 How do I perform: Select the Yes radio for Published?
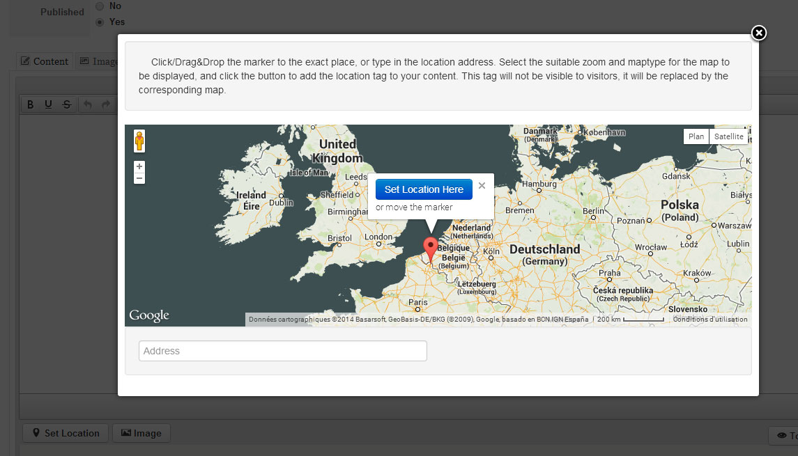tap(100, 22)
